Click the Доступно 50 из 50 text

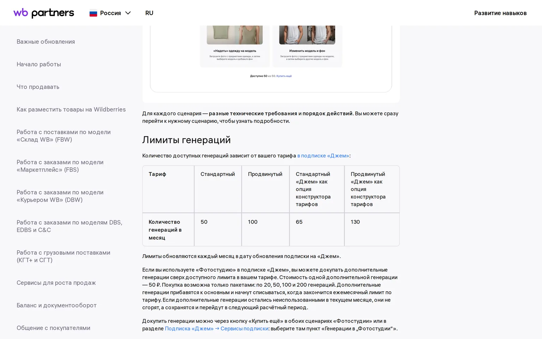pos(263,76)
